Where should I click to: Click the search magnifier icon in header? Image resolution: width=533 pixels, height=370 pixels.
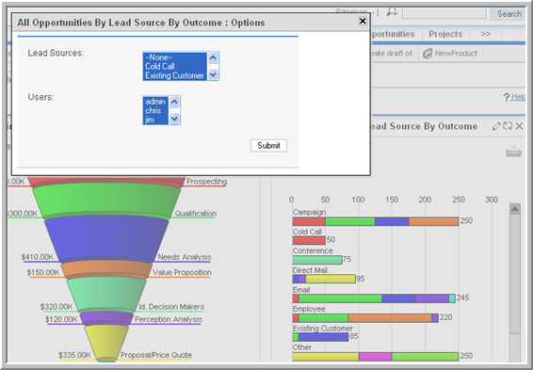point(392,12)
